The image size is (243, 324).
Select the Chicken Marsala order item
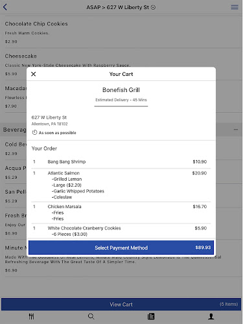121,213
